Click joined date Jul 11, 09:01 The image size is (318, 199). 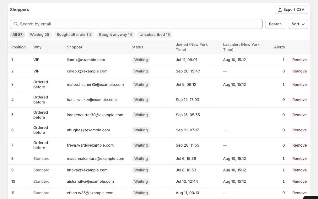(186, 60)
